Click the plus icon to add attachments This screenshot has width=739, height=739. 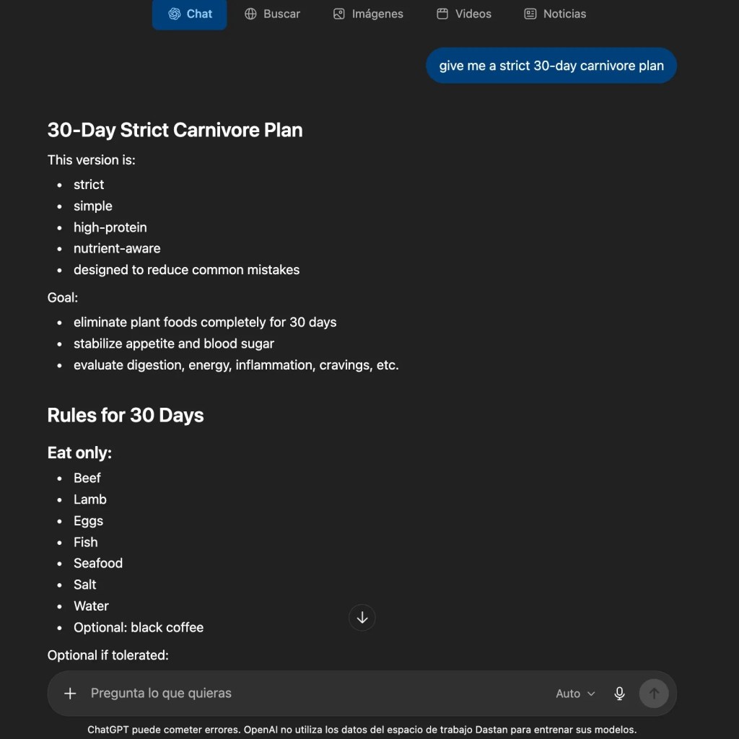[x=70, y=694]
